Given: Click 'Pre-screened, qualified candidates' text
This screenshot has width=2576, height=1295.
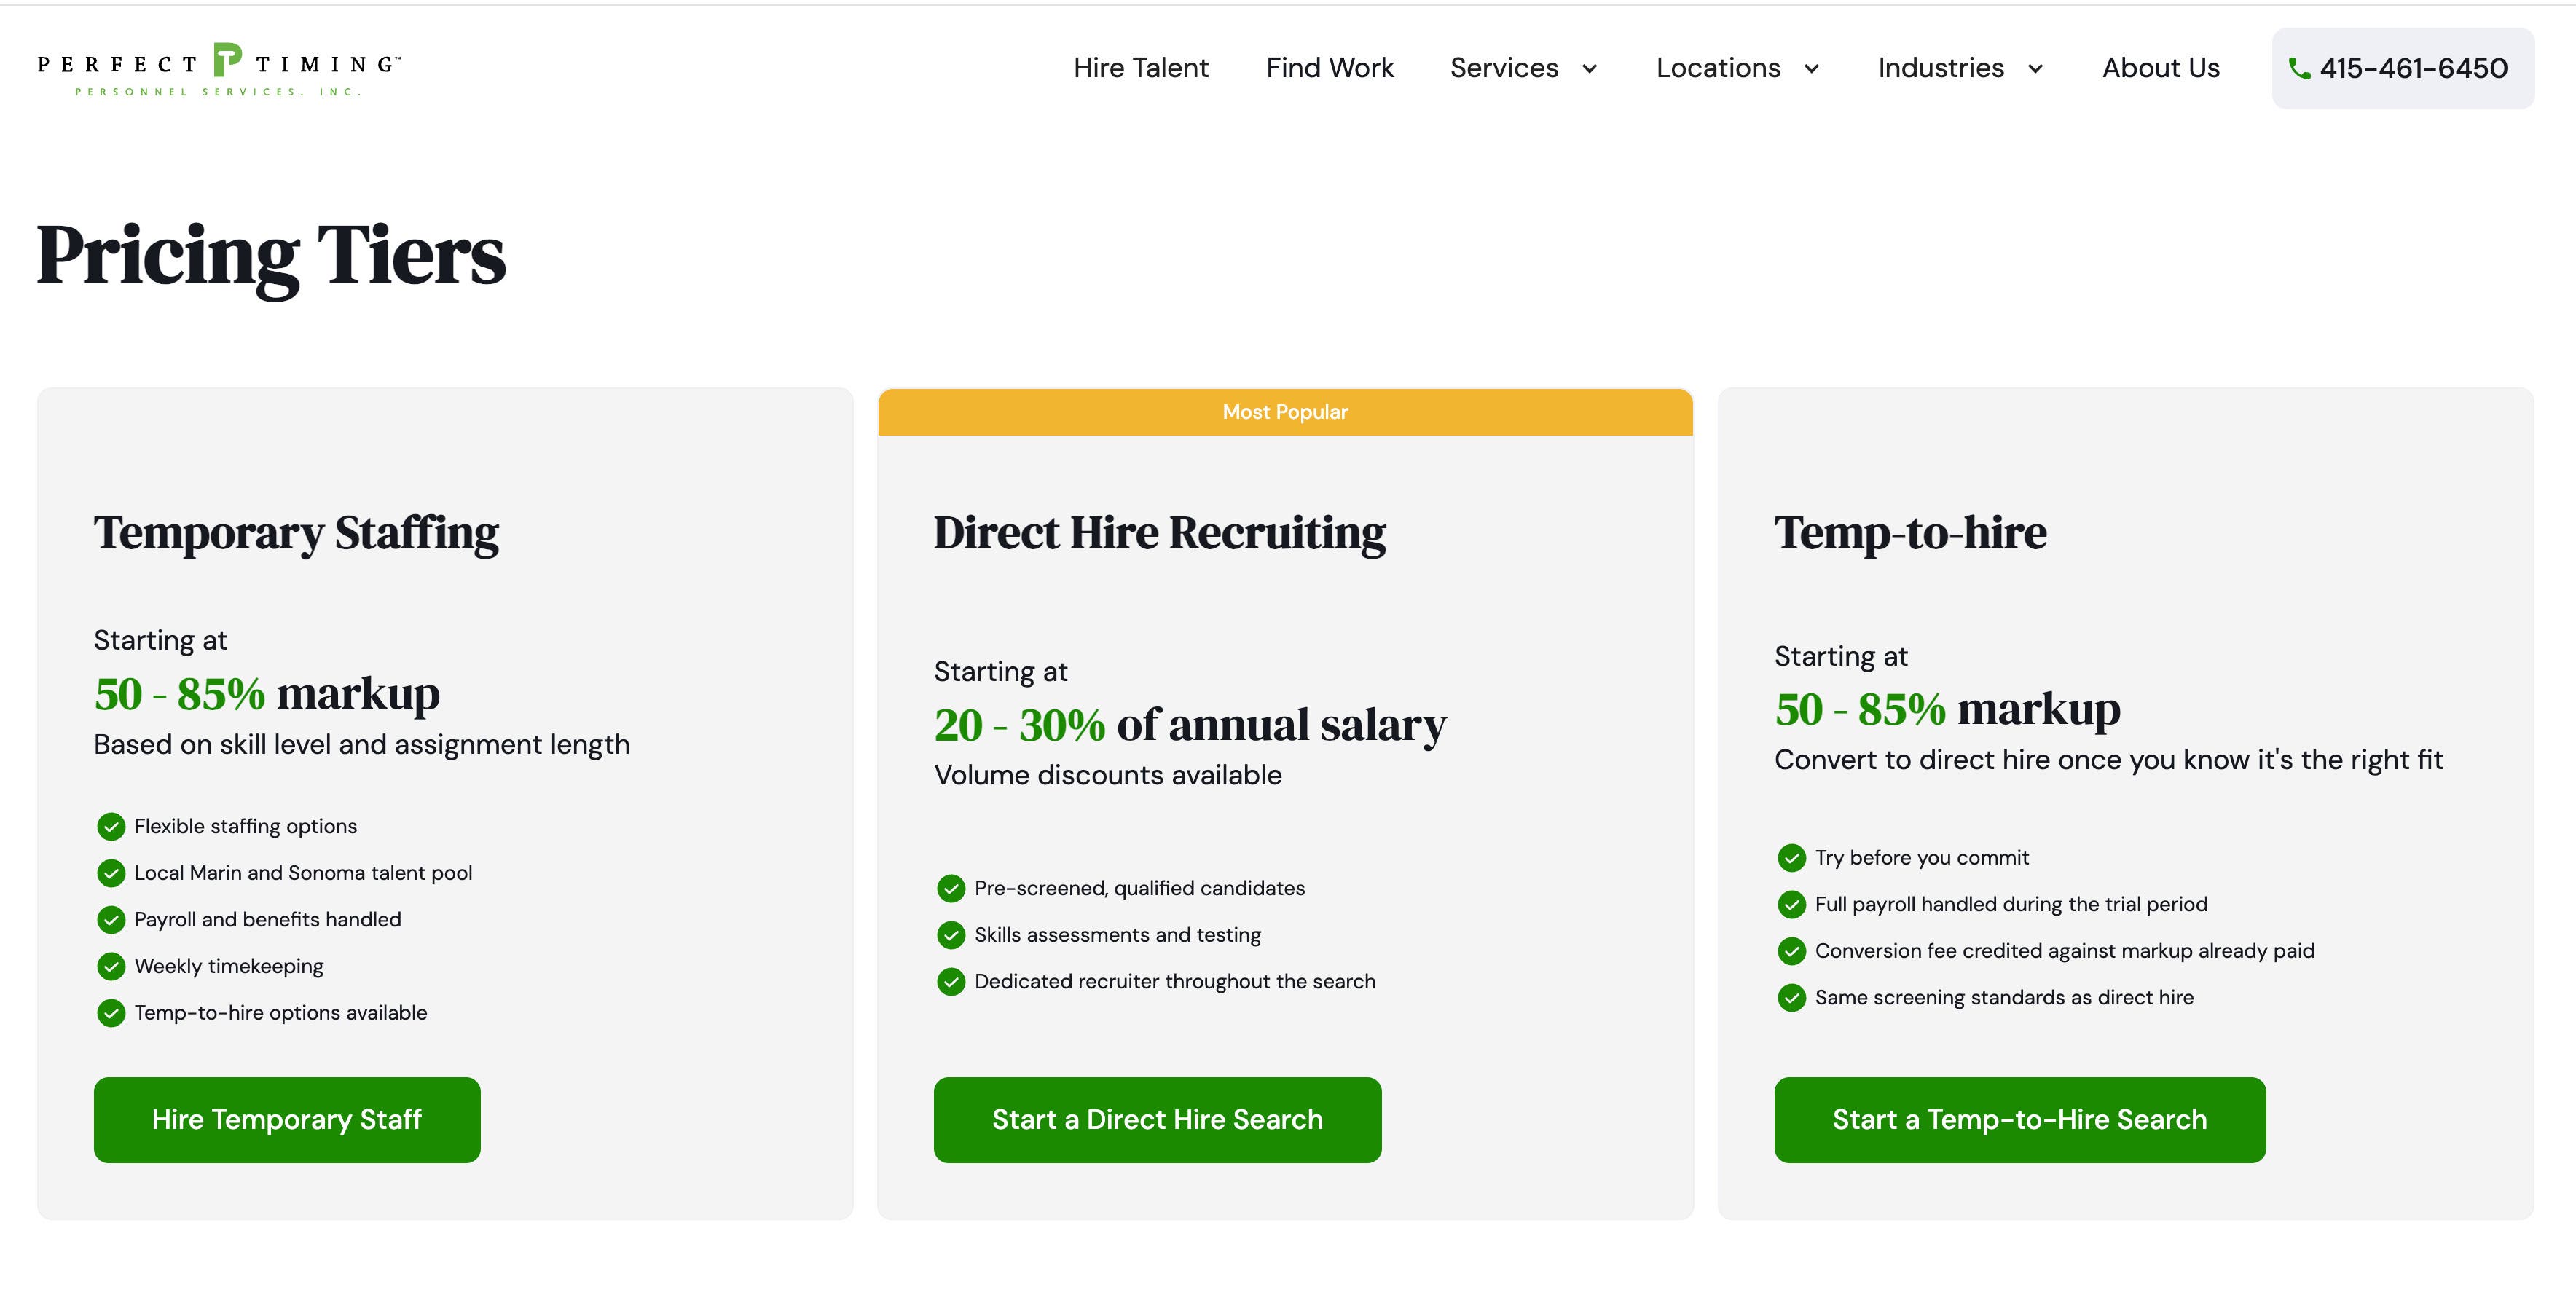Looking at the screenshot, I should 1140,888.
